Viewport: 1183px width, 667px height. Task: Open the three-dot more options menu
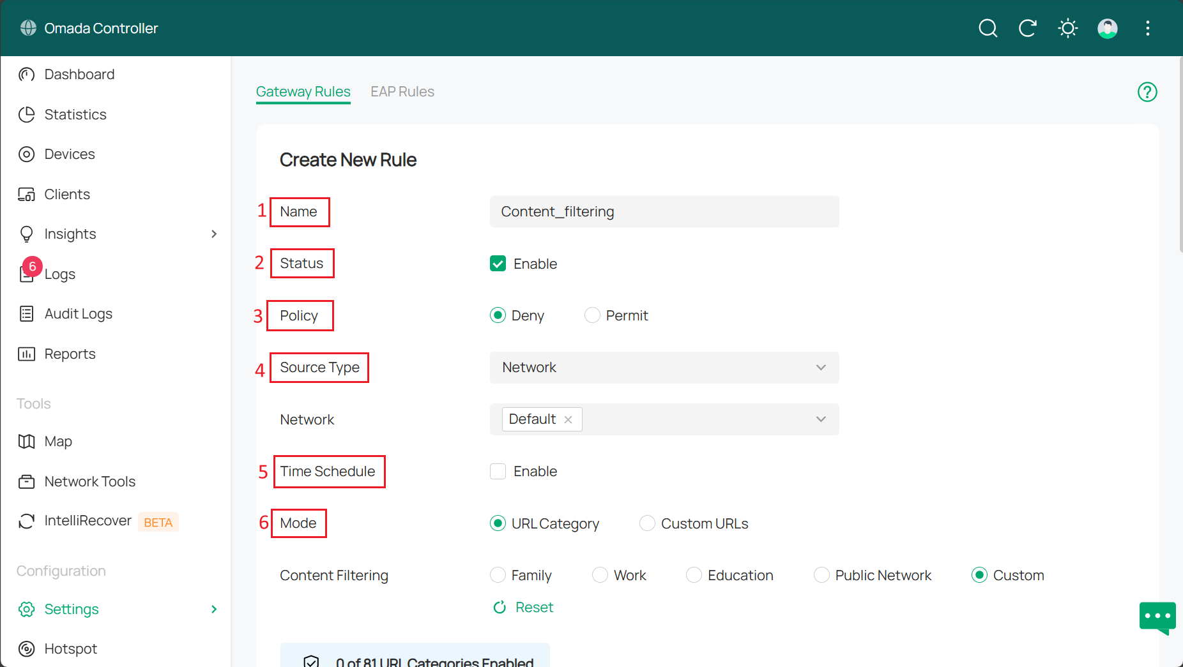[1147, 28]
